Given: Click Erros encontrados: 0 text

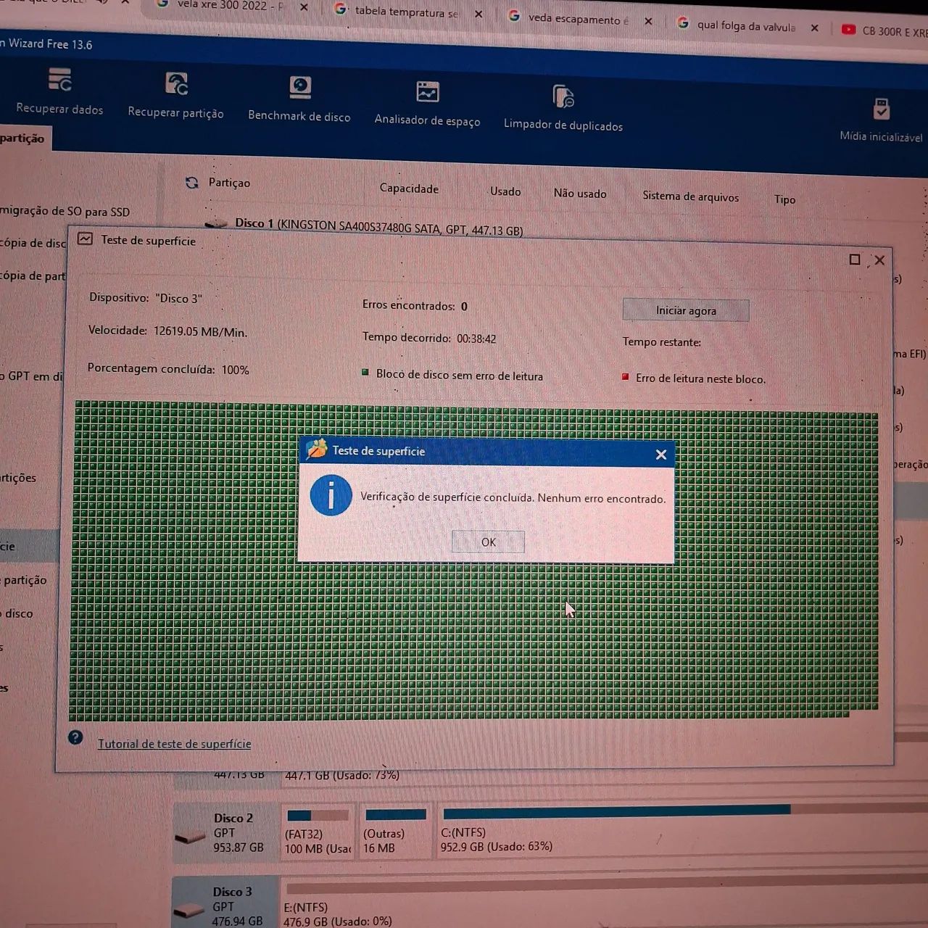Looking at the screenshot, I should pyautogui.click(x=415, y=305).
